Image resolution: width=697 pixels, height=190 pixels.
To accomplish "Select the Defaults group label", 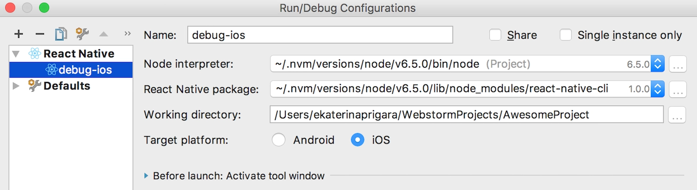I will (67, 86).
